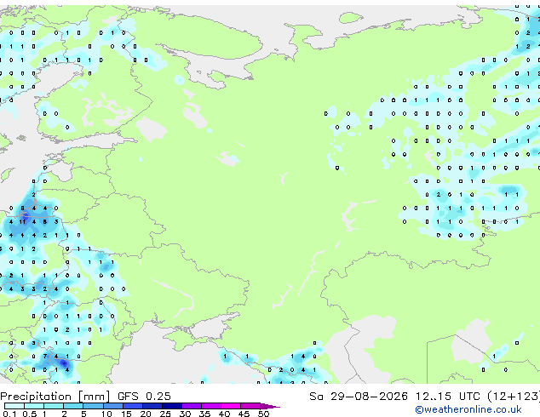Pick the 10–15 mm blue legend swatch
This screenshot has height=417, width=540.
point(112,406)
